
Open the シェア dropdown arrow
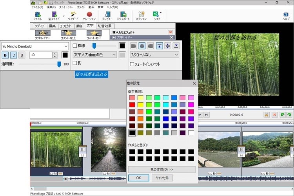click(161, 13)
